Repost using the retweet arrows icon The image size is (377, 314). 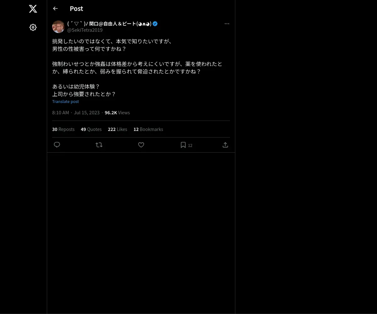click(x=99, y=145)
